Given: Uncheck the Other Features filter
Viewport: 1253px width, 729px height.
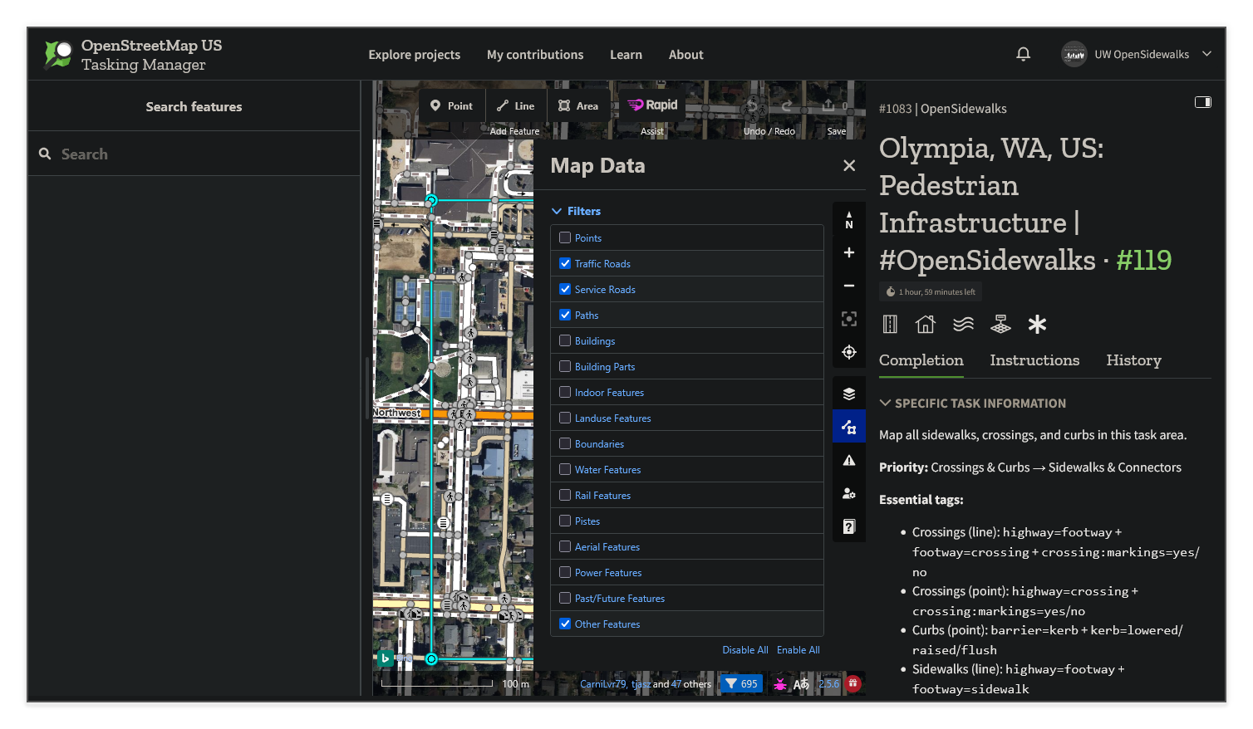Looking at the screenshot, I should pyautogui.click(x=565, y=624).
